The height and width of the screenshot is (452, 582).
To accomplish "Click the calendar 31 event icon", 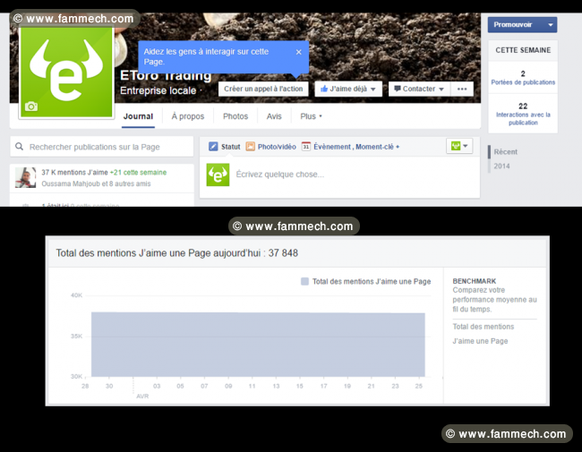I will click(x=306, y=147).
